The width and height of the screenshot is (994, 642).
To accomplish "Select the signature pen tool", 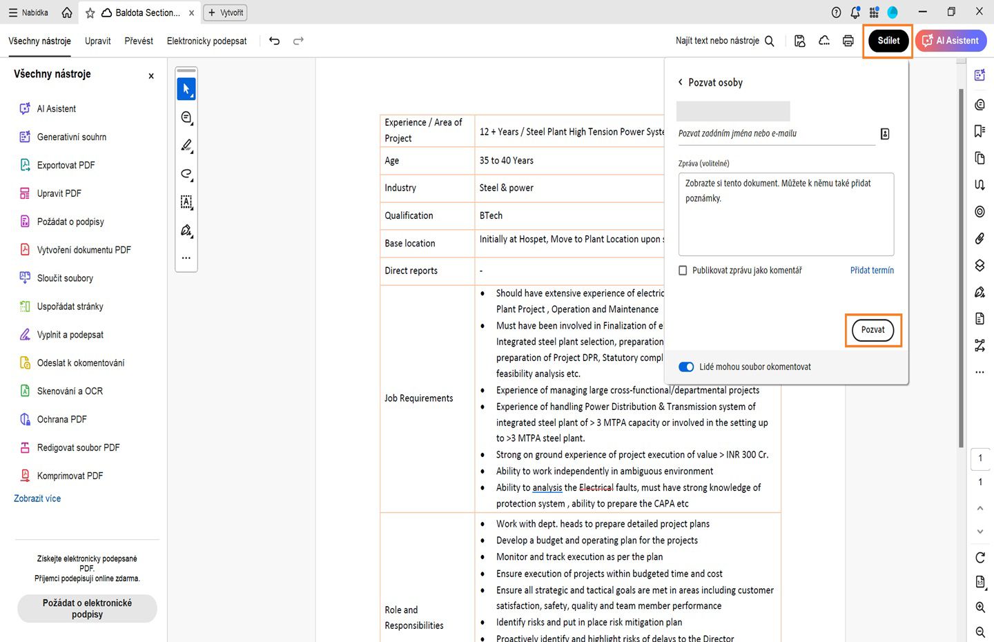I will coord(186,231).
